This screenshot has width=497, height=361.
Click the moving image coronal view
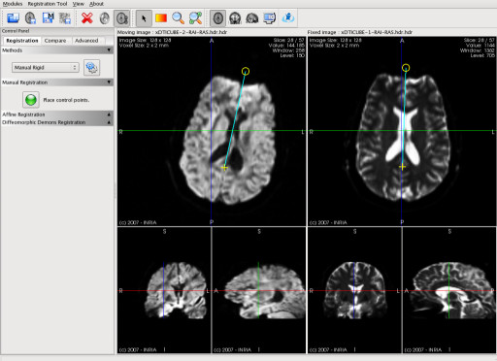[x=164, y=290]
